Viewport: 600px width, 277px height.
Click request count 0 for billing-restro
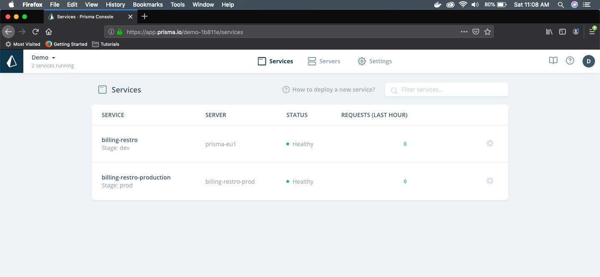click(405, 144)
